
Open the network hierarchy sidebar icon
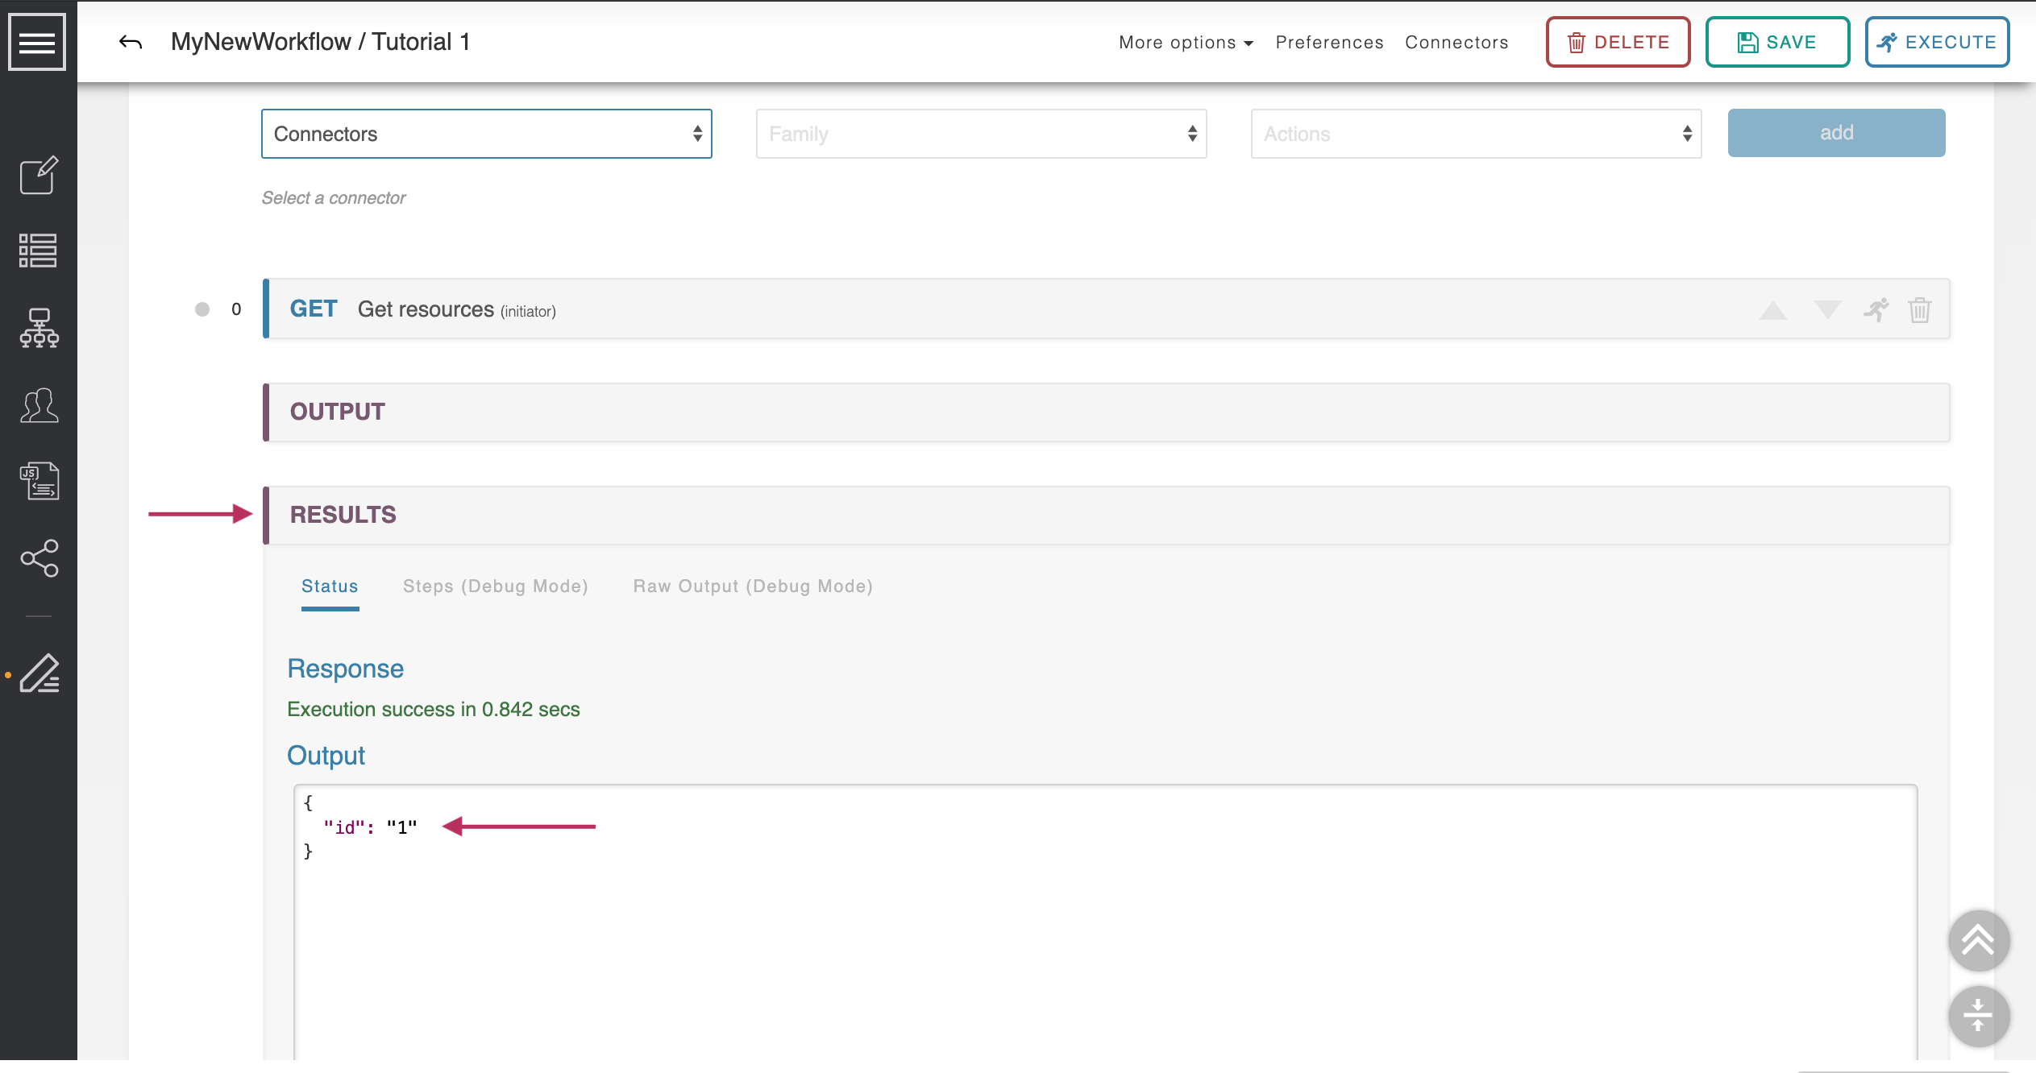pyautogui.click(x=39, y=328)
